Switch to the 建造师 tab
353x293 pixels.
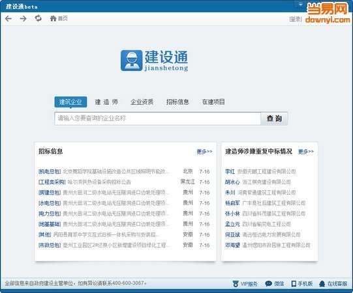pyautogui.click(x=106, y=102)
